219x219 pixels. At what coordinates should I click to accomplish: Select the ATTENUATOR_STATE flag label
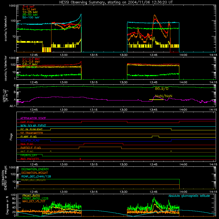click(x=33, y=118)
